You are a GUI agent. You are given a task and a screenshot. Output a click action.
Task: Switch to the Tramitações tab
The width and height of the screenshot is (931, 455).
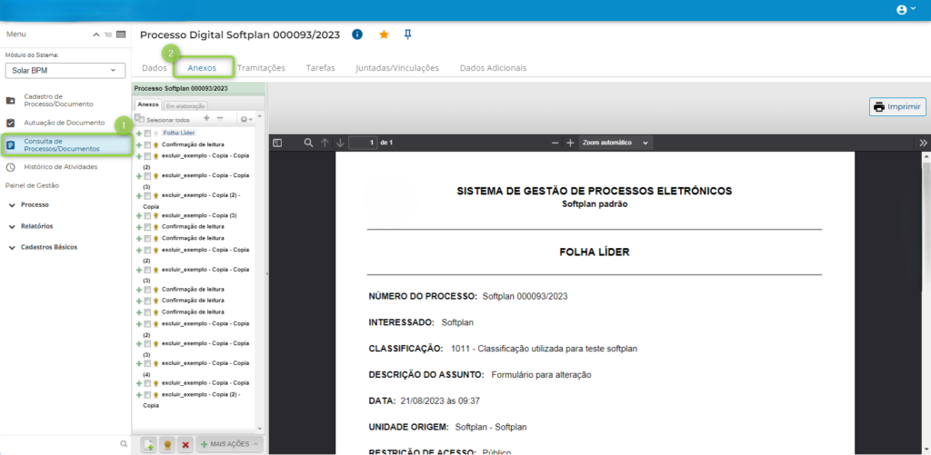[x=261, y=67]
